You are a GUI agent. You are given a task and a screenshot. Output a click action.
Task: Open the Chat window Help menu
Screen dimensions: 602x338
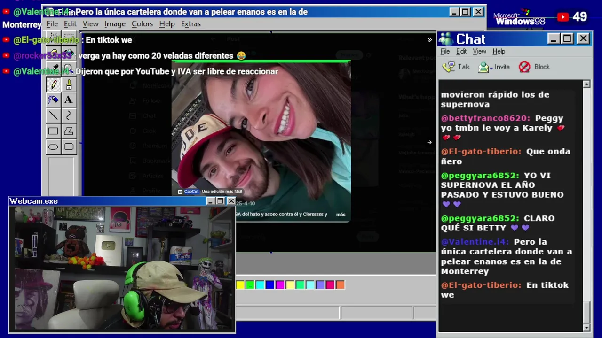(499, 51)
